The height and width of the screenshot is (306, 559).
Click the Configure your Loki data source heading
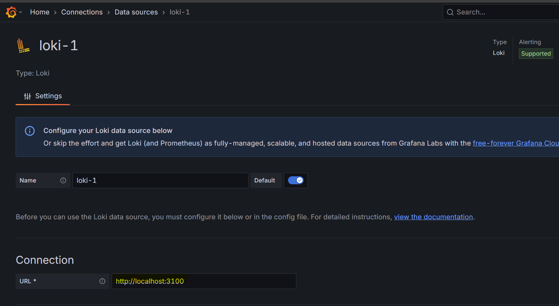click(108, 131)
